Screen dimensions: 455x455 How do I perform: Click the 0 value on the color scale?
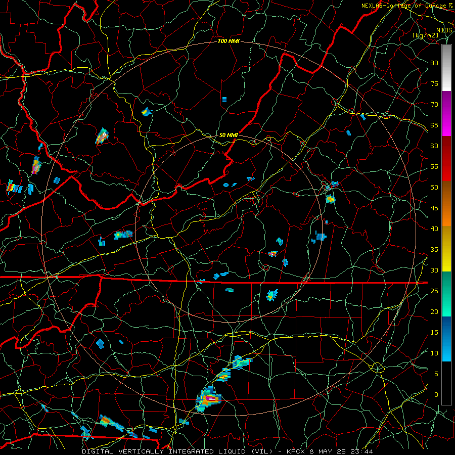(436, 395)
